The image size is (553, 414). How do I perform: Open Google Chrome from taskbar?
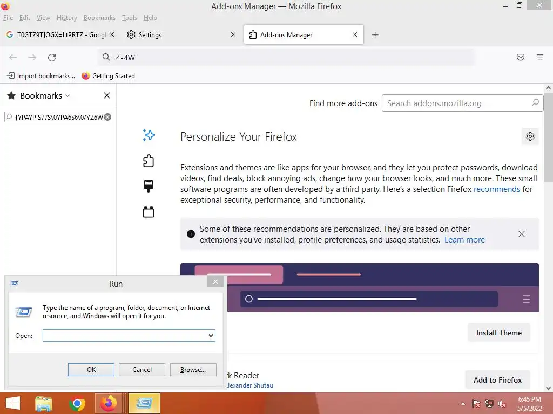point(77,403)
